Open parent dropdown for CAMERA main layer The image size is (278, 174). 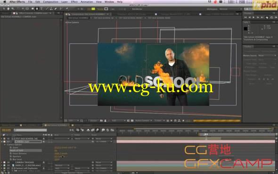pos(103,142)
